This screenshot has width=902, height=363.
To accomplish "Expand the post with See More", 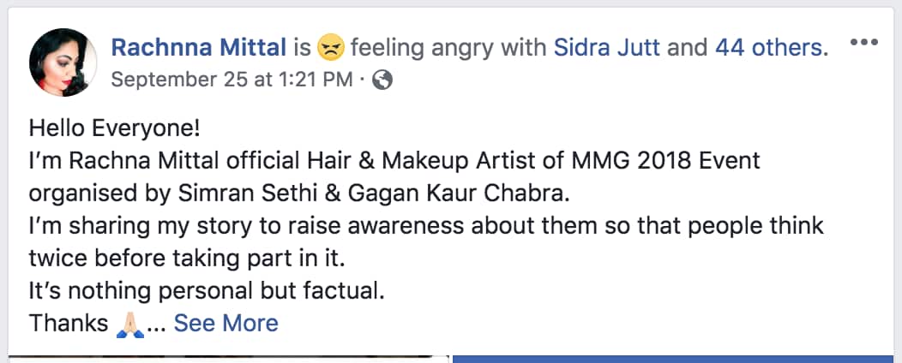I will coord(226,324).
